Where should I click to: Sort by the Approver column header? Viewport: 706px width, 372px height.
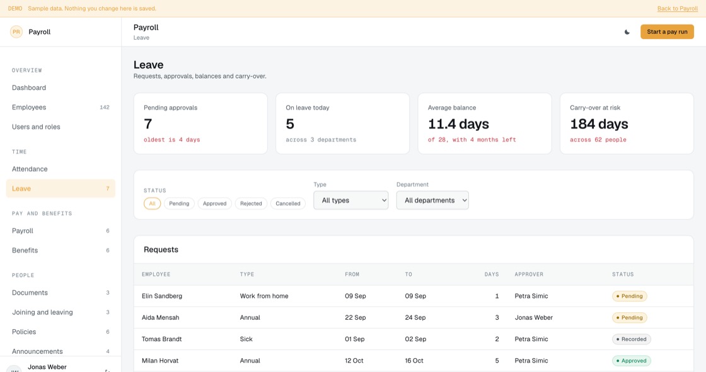click(529, 274)
